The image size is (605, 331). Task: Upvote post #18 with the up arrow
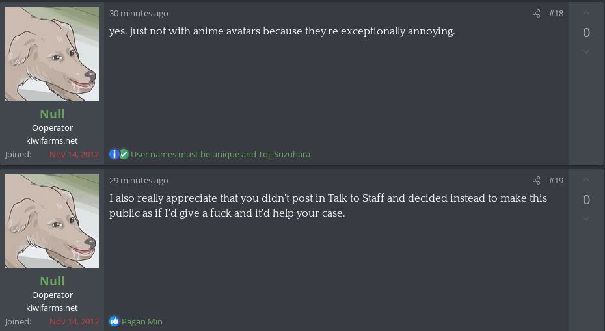pos(586,14)
